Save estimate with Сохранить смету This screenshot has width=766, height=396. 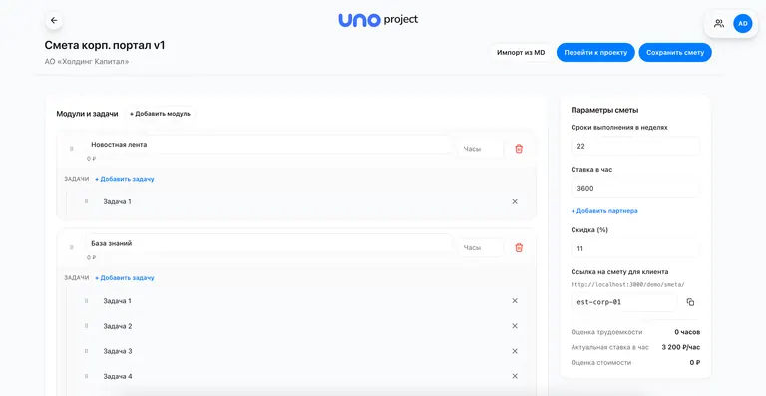pyautogui.click(x=675, y=52)
